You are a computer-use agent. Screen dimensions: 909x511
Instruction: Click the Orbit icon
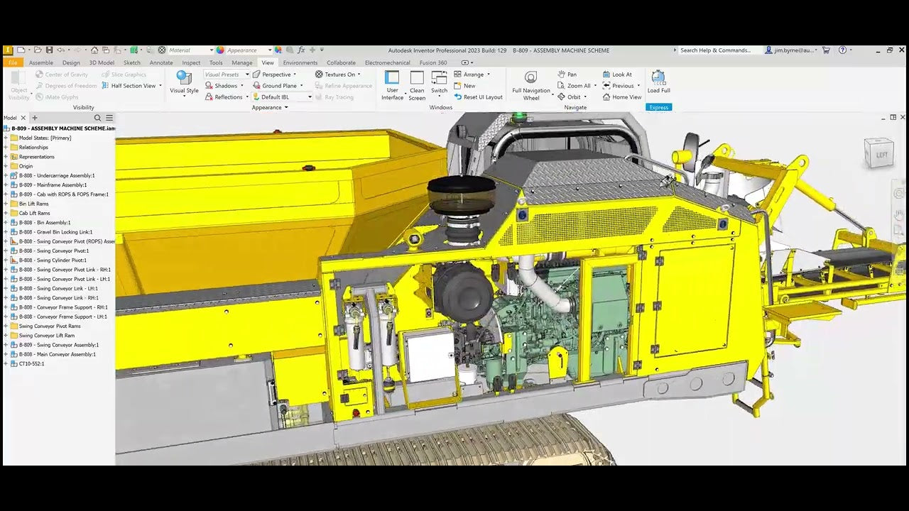(x=561, y=97)
